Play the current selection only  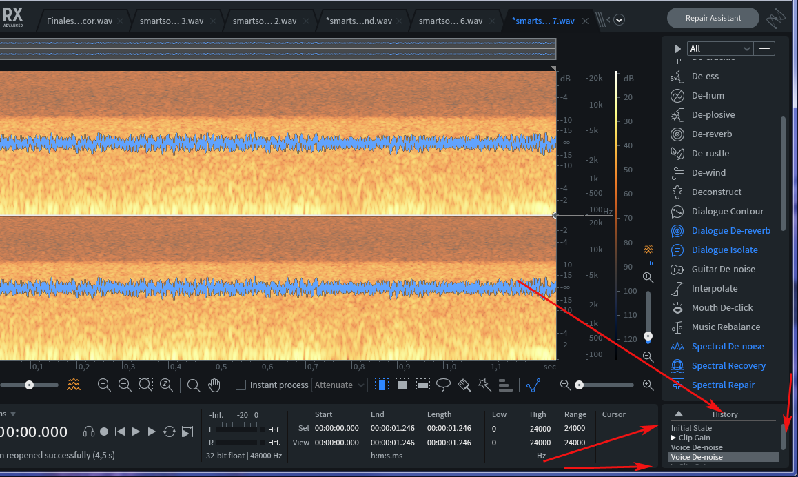coord(152,432)
